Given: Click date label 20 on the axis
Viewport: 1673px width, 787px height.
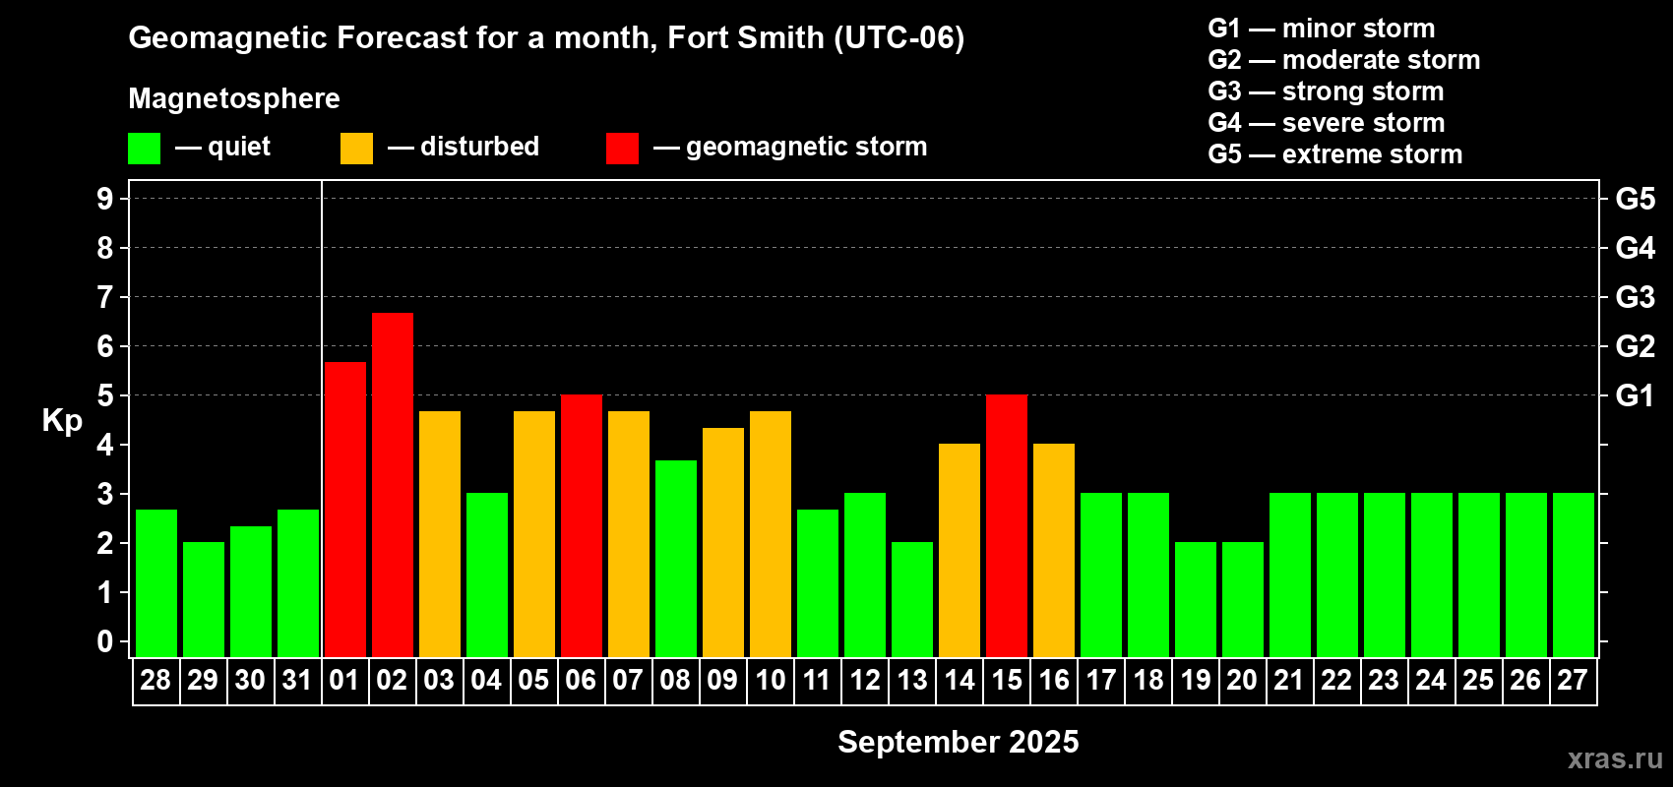Looking at the screenshot, I should tap(1242, 681).
